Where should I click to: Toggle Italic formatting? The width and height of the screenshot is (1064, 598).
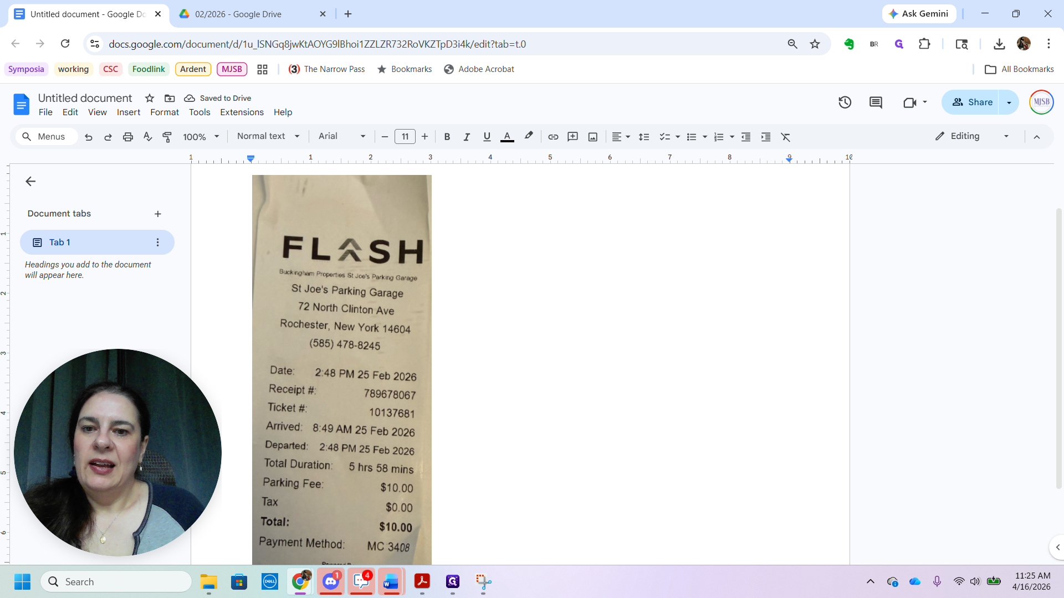point(467,137)
